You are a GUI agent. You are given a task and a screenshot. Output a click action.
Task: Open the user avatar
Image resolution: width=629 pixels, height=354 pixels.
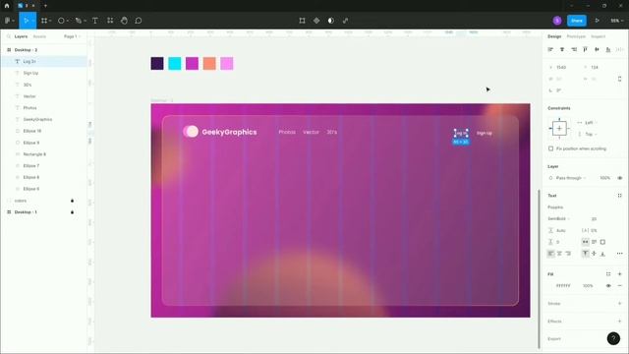pyautogui.click(x=557, y=21)
